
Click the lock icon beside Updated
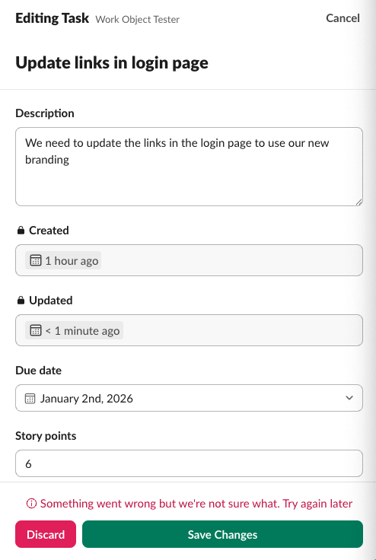pos(21,301)
